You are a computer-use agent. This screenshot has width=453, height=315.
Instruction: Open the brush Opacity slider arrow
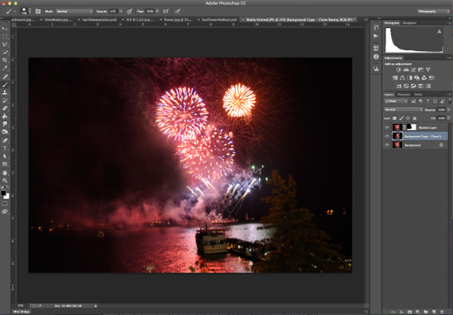click(121, 11)
